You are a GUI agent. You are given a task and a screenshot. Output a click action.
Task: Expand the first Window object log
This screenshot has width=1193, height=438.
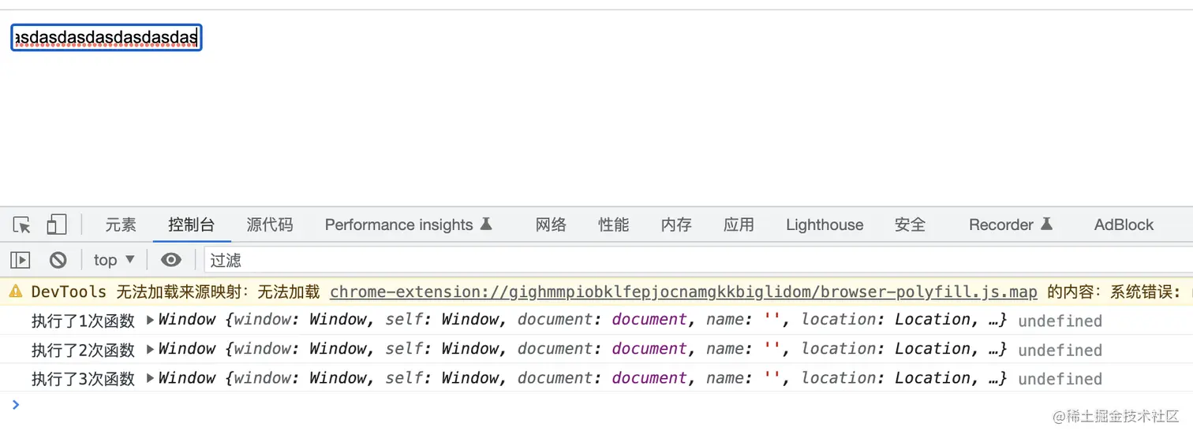click(151, 320)
